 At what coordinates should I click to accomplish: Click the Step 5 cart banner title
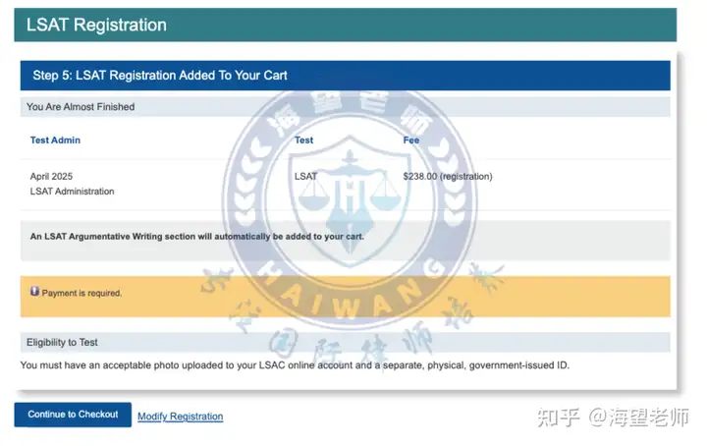tap(160, 76)
